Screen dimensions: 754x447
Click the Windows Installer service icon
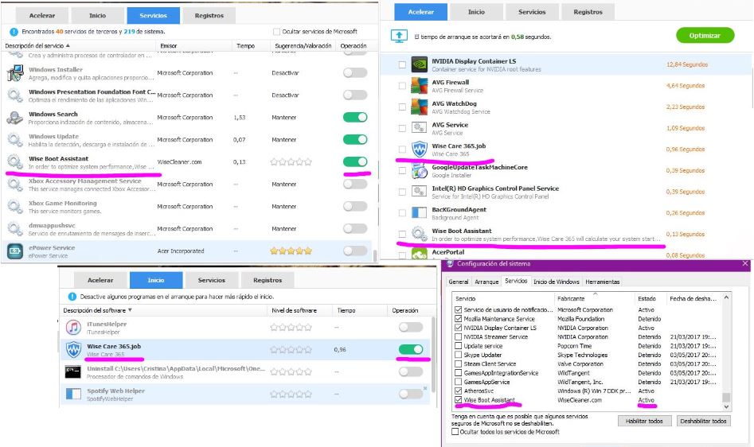(x=15, y=73)
